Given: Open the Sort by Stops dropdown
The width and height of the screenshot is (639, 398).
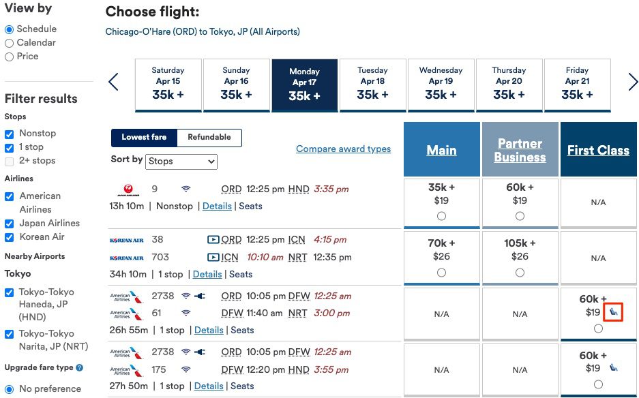Looking at the screenshot, I should pyautogui.click(x=181, y=162).
